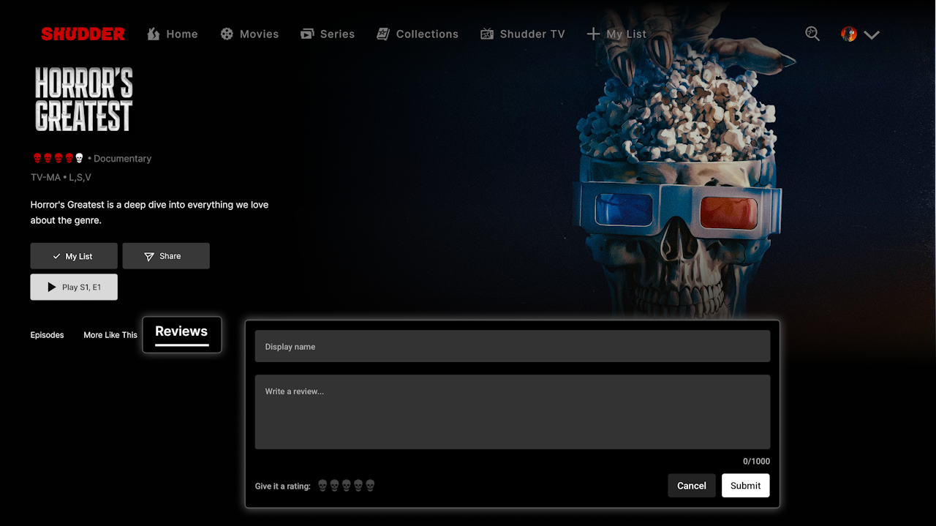
Task: Expand the account dropdown chevron
Action: (872, 34)
